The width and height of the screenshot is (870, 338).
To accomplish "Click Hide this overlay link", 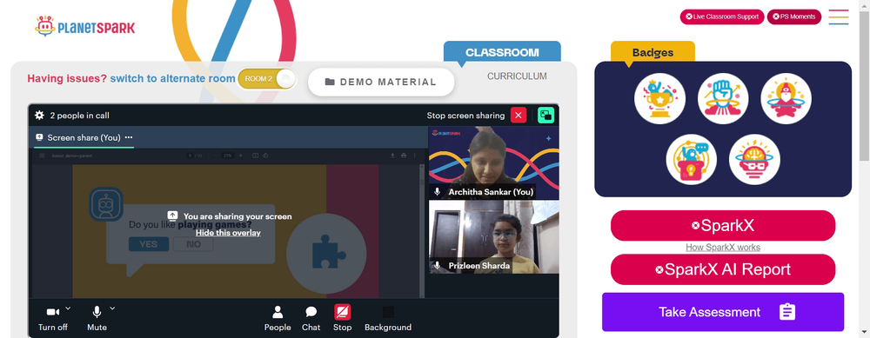I will click(x=228, y=233).
